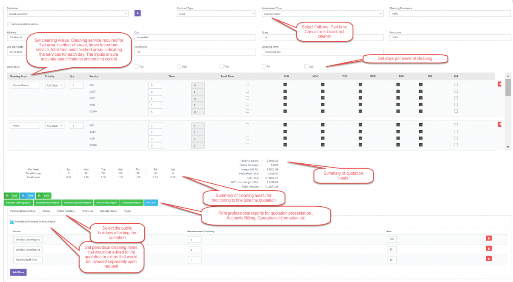Click the delete icon beside Machine Buff Vinyl
513x282 pixels.
point(488,258)
